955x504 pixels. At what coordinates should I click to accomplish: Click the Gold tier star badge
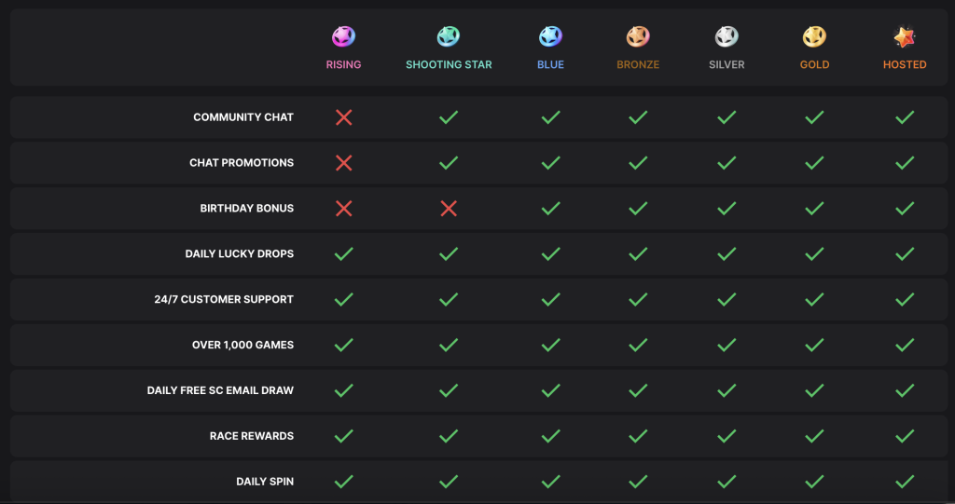coord(814,36)
